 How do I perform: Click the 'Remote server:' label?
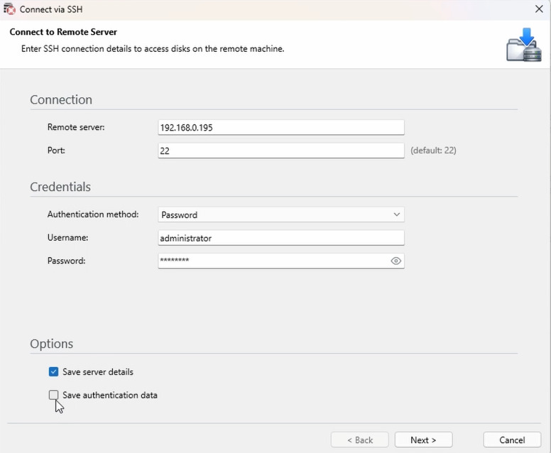(76, 127)
